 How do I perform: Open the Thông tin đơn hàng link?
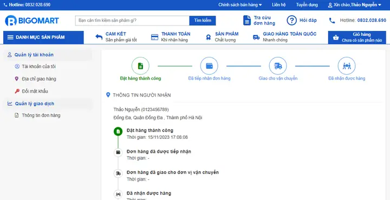click(x=41, y=115)
